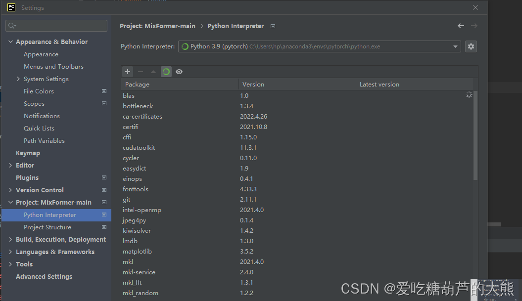Select the fonttools package row
This screenshot has height=301, width=522.
[297, 189]
